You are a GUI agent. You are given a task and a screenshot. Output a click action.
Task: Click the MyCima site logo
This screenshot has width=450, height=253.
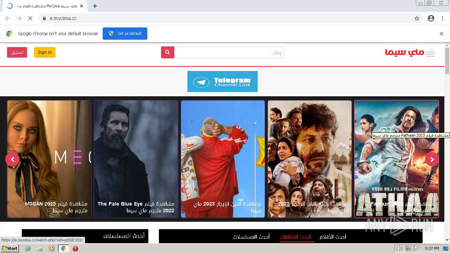[404, 52]
